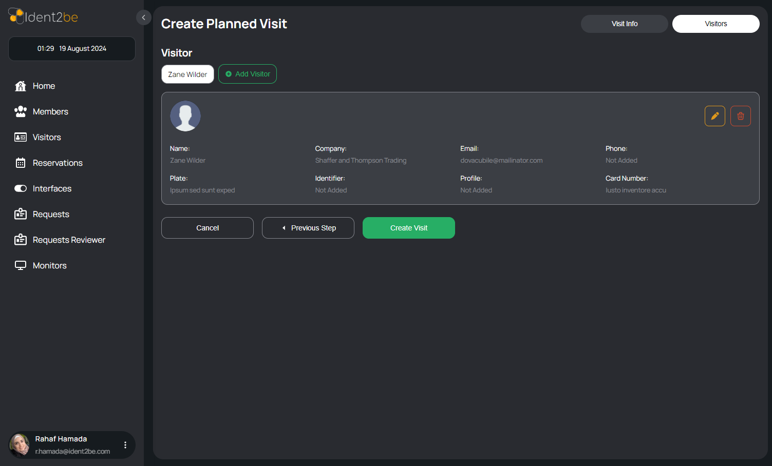Open user options three-dot menu
Image resolution: width=772 pixels, height=466 pixels.
pyautogui.click(x=125, y=445)
